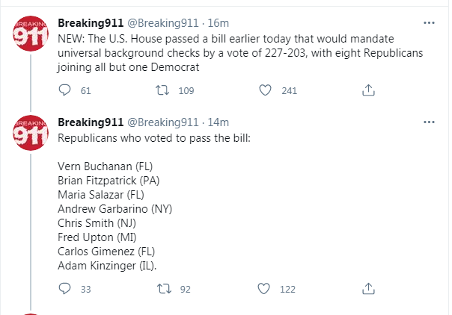Reply to the Republicans list tweet
452x315 pixels.
(64, 289)
